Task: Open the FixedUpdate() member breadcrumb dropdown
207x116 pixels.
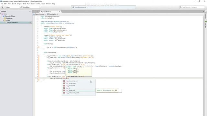Action: coord(53,14)
